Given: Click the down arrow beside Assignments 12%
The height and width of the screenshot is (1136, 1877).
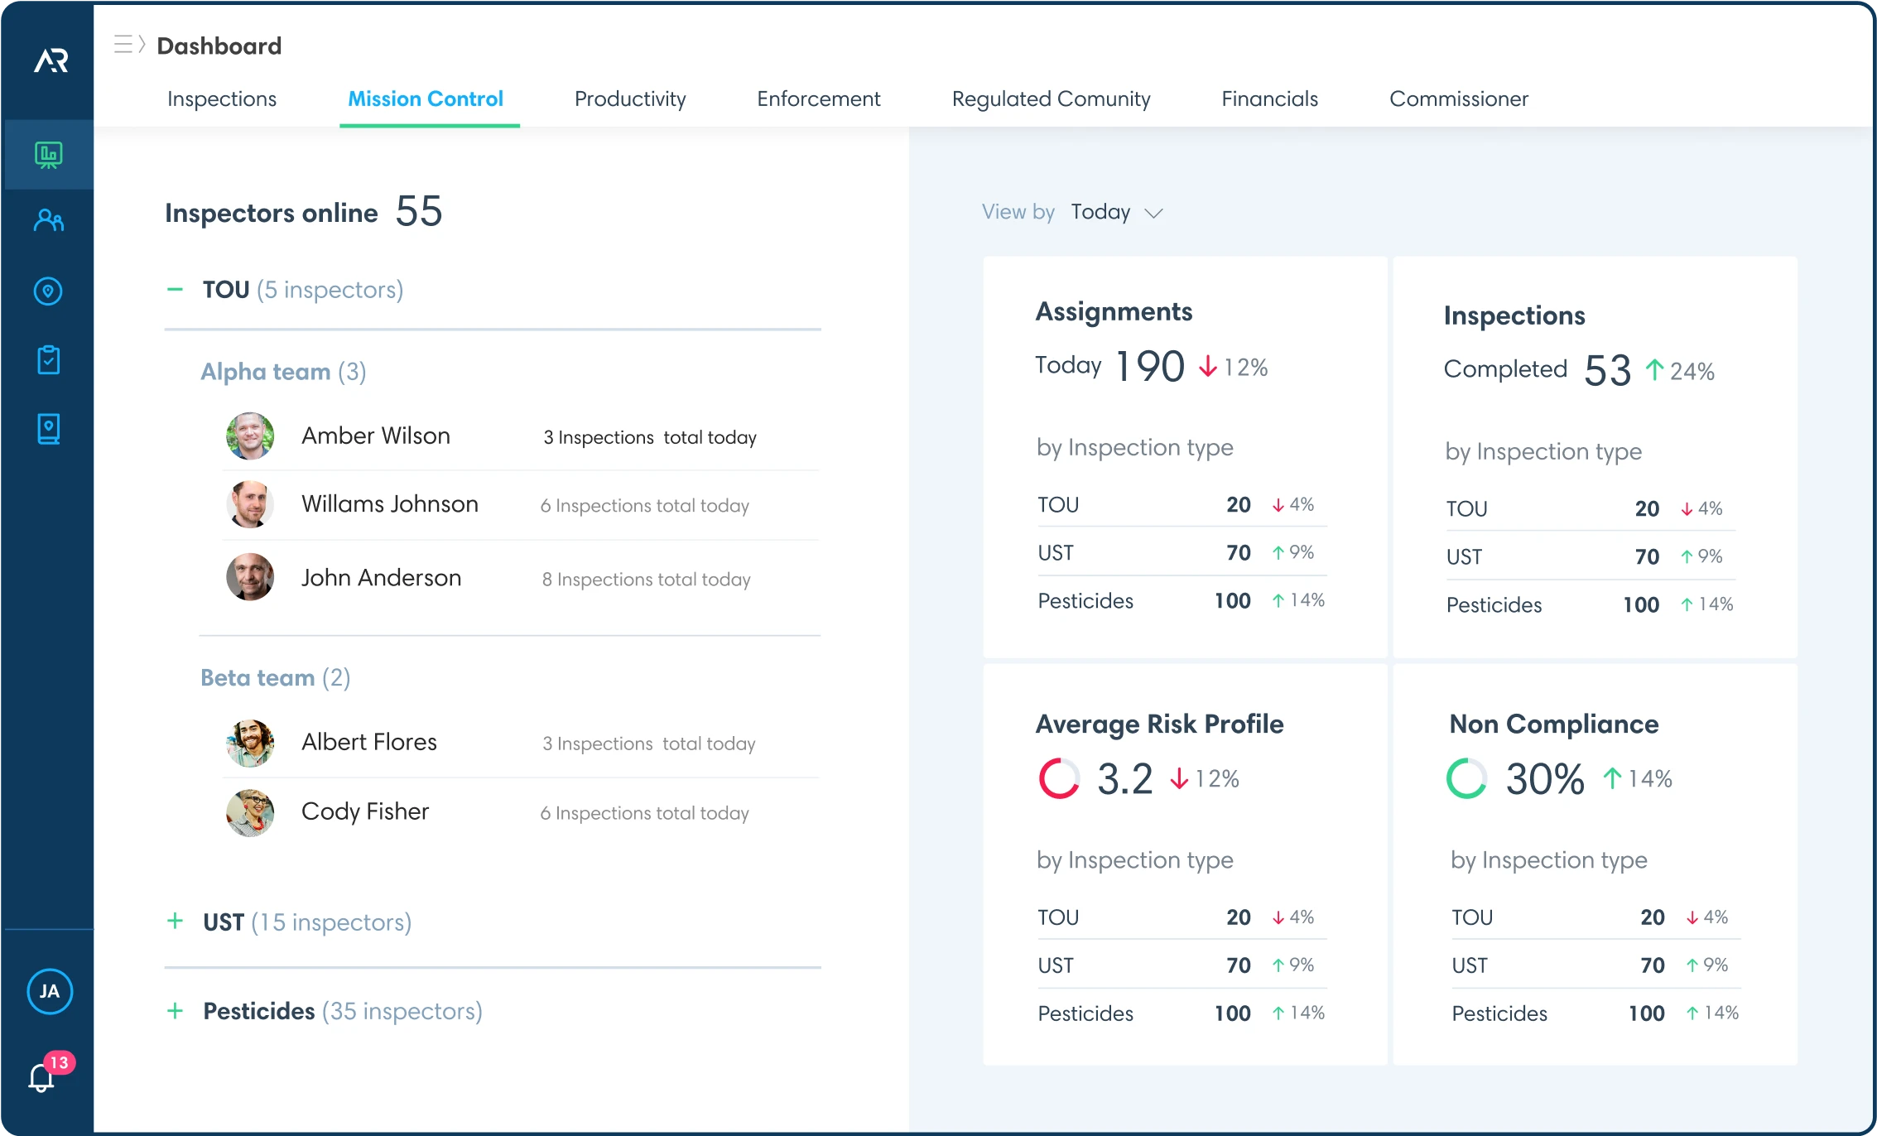Looking at the screenshot, I should [1208, 366].
